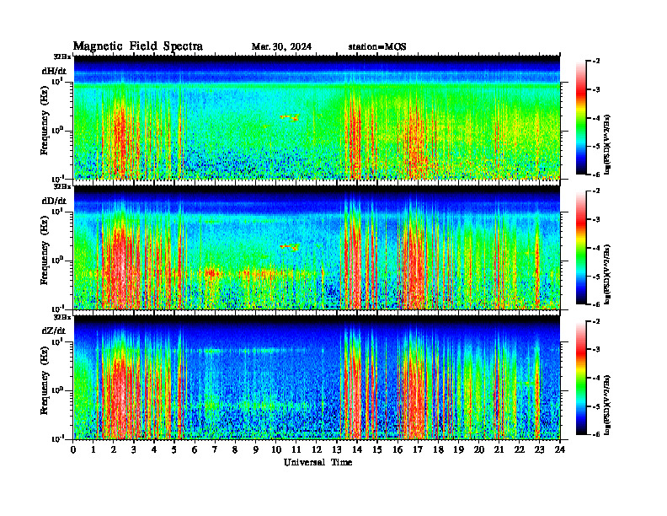Viewport: 667px width, 516px height.
Task: Click the hour 18 tick label
Action: [x=438, y=450]
